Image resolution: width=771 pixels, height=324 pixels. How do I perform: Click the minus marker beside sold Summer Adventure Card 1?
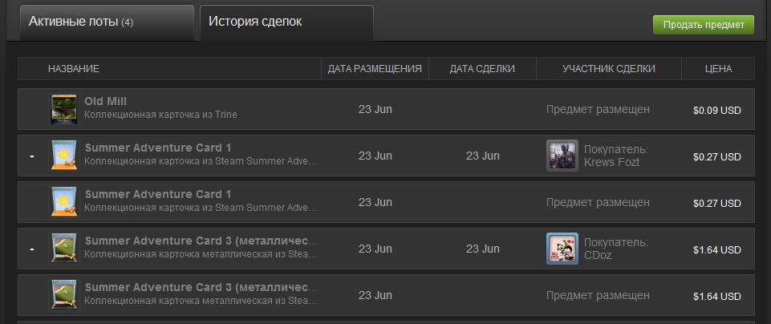32,156
